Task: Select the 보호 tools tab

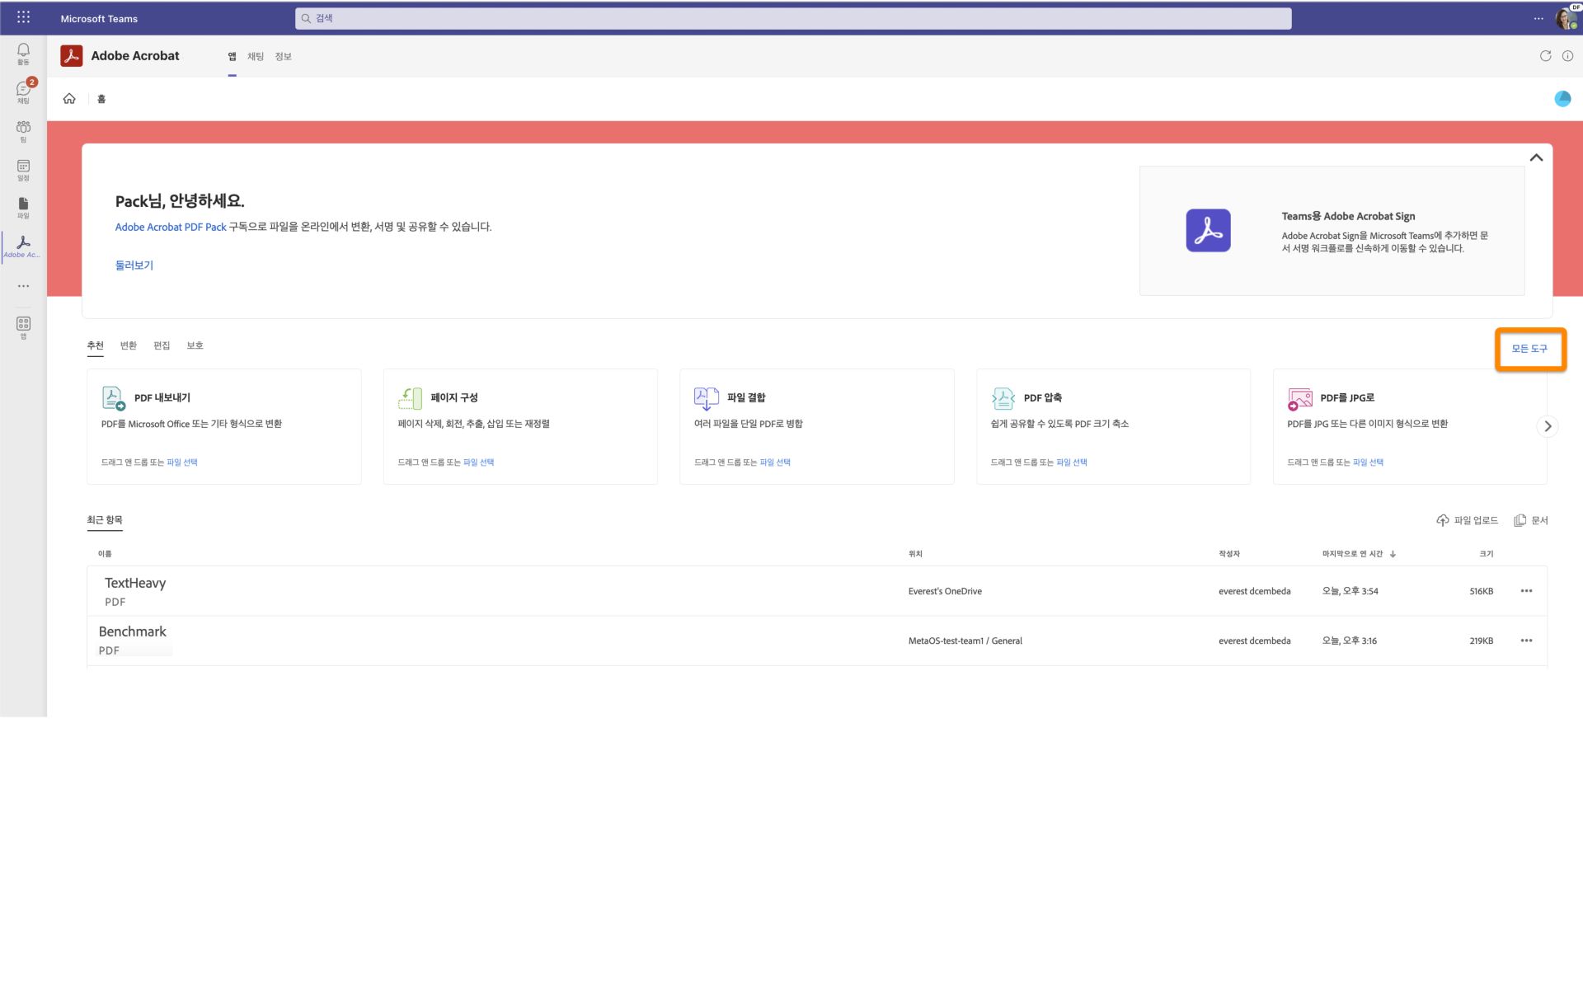Action: pyautogui.click(x=195, y=345)
